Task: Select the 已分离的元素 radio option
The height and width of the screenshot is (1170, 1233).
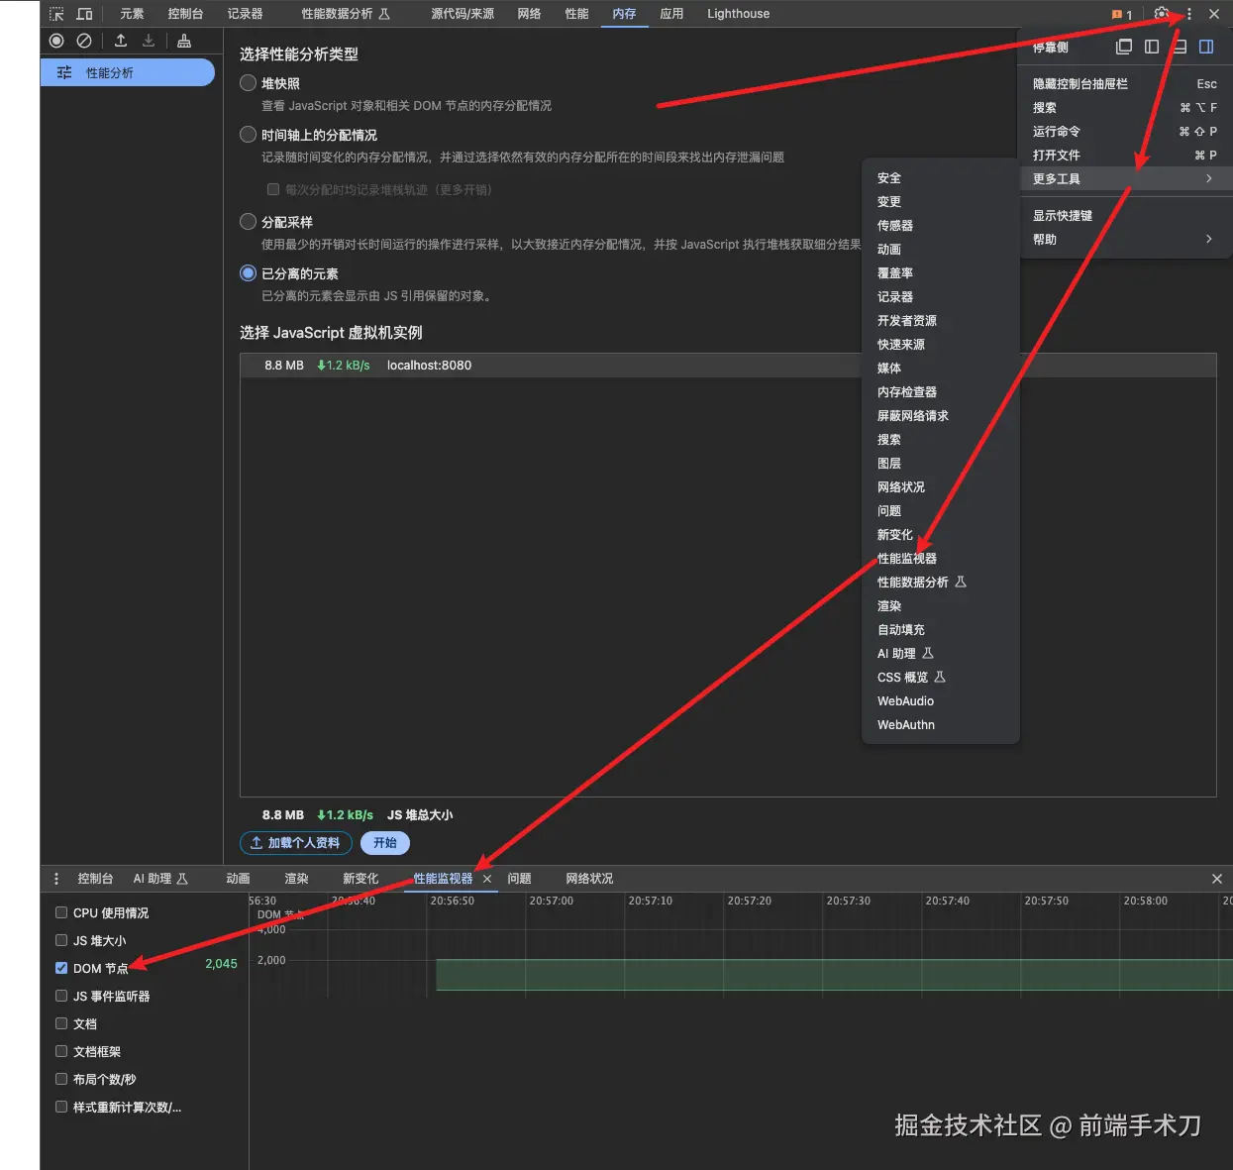Action: click(x=249, y=273)
